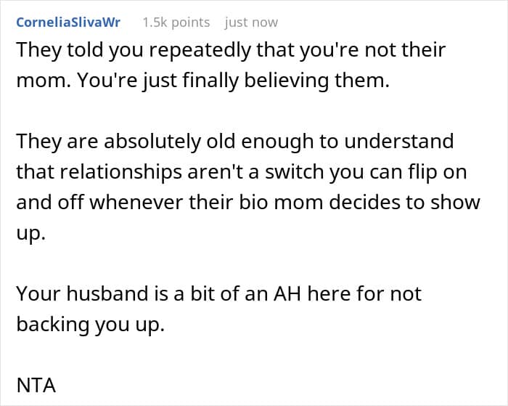
Task: Click the "1.5k points" score
Action: [176, 23]
